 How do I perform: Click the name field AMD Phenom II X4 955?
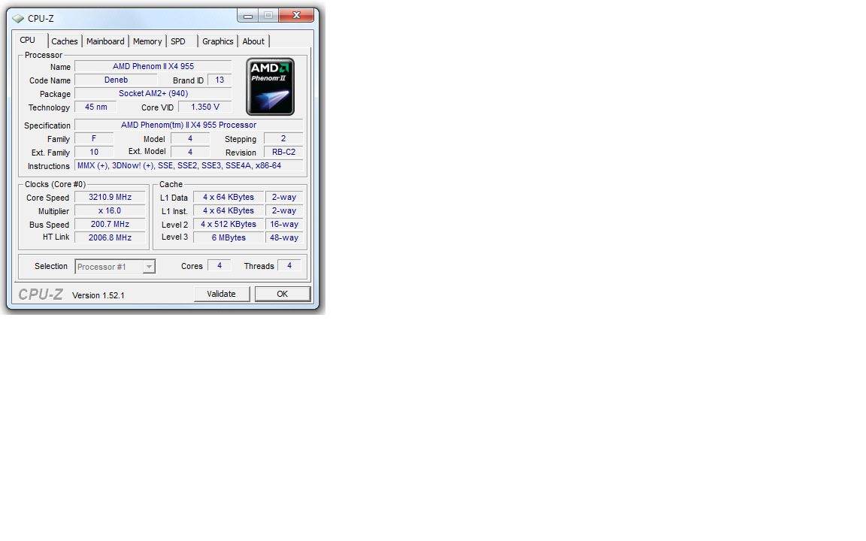click(153, 66)
